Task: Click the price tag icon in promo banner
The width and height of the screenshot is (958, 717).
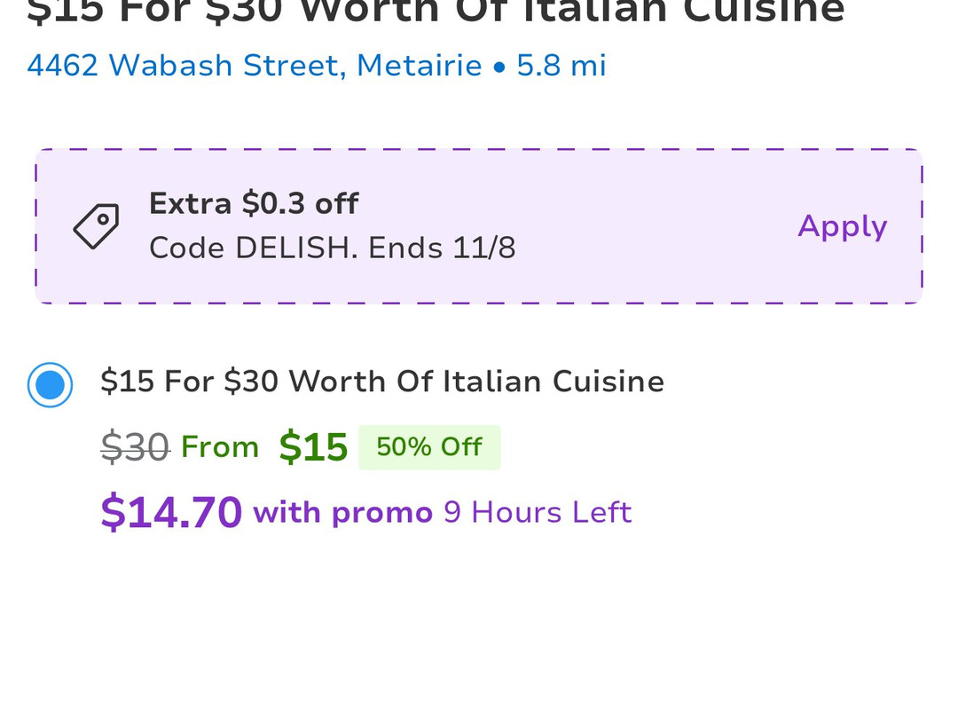Action: [96, 226]
